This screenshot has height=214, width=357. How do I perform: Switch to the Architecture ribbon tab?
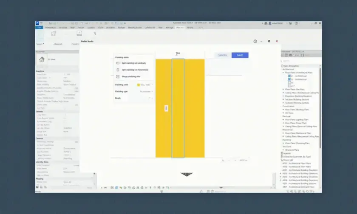click(50, 28)
